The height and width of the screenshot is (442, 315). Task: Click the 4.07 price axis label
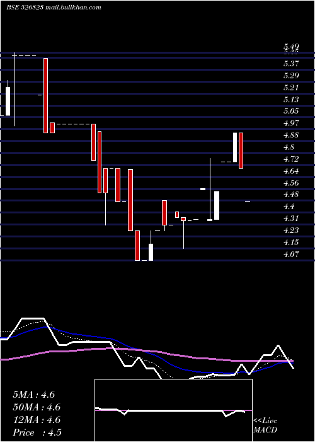[x=291, y=254]
